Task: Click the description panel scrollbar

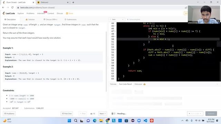Action: 106,61
